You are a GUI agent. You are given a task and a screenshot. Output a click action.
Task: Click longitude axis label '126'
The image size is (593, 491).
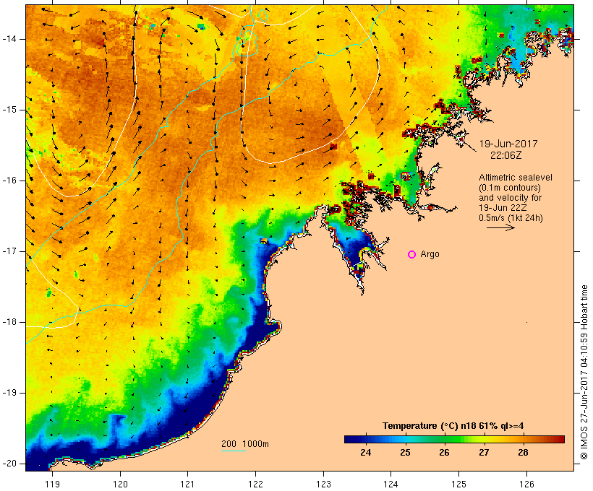[526, 485]
